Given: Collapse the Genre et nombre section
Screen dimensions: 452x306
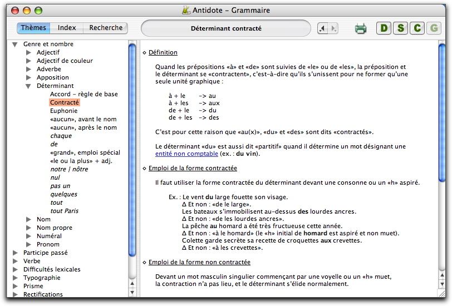Looking at the screenshot, I should (15, 45).
